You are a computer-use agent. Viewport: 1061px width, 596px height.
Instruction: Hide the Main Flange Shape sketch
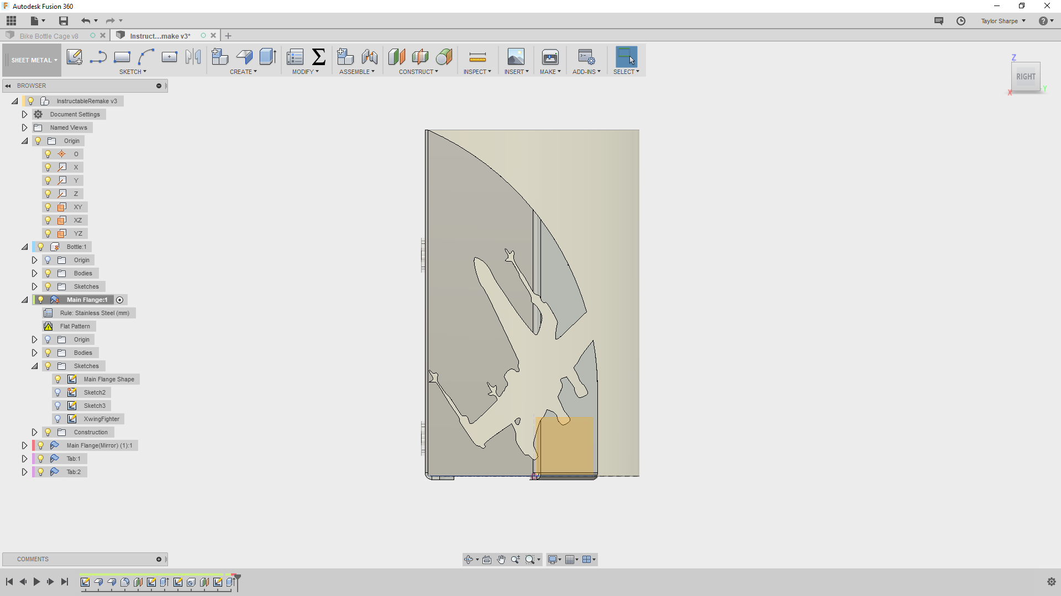click(x=58, y=379)
